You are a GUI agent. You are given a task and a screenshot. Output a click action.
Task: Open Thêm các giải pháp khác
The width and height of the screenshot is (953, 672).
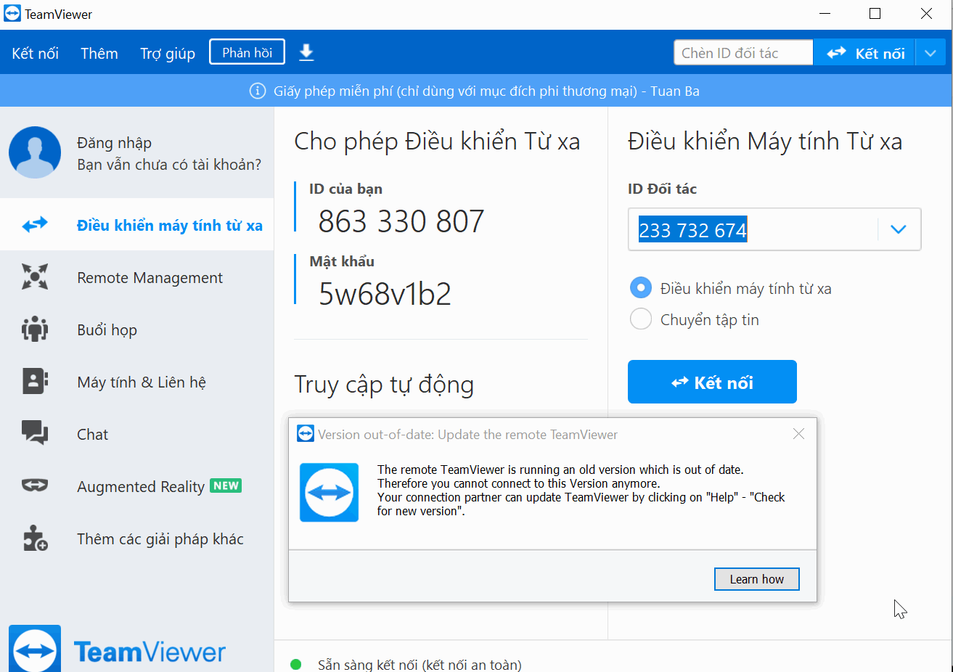pyautogui.click(x=137, y=538)
